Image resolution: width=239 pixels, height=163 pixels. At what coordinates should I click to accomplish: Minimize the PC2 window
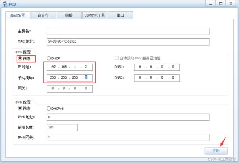(x=210, y=4)
